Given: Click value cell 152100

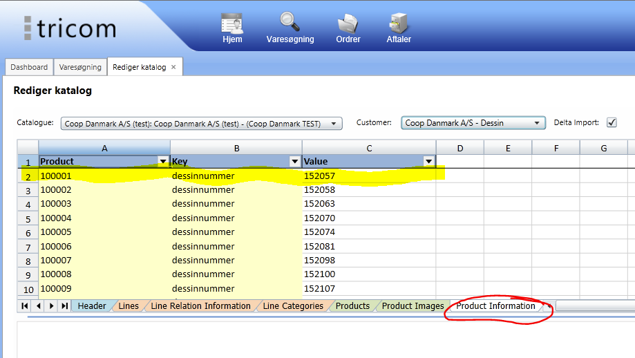Looking at the screenshot, I should (x=369, y=274).
